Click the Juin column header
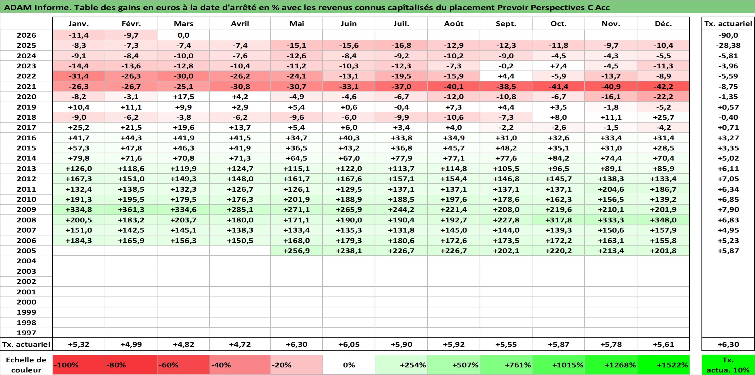Screen dimensions: 755x375 click(349, 24)
